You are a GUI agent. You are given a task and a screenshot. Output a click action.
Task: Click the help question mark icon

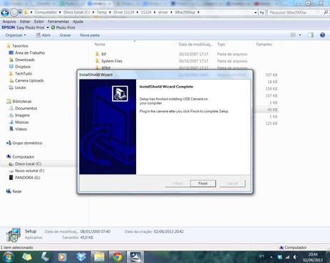point(322,35)
